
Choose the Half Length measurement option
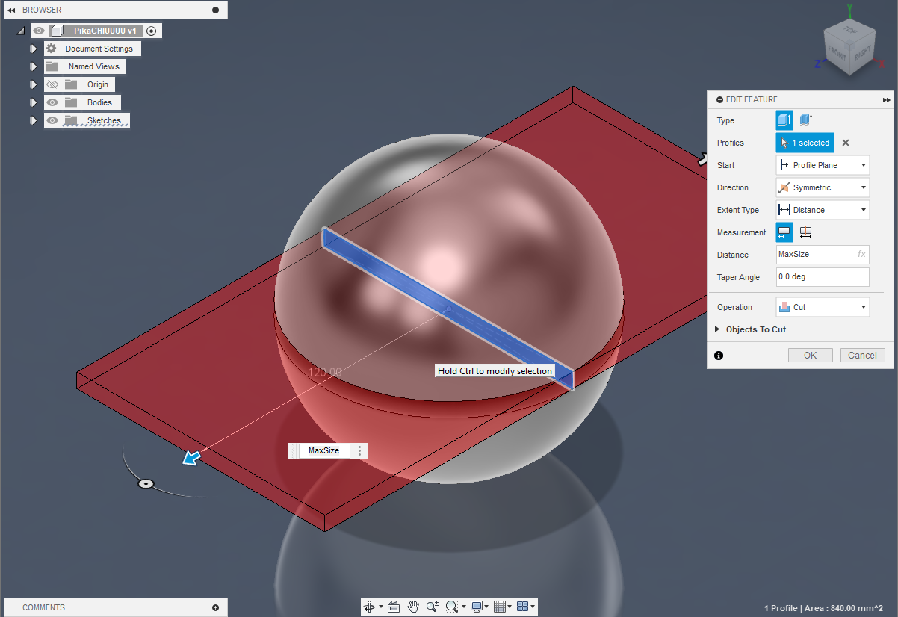coord(784,232)
